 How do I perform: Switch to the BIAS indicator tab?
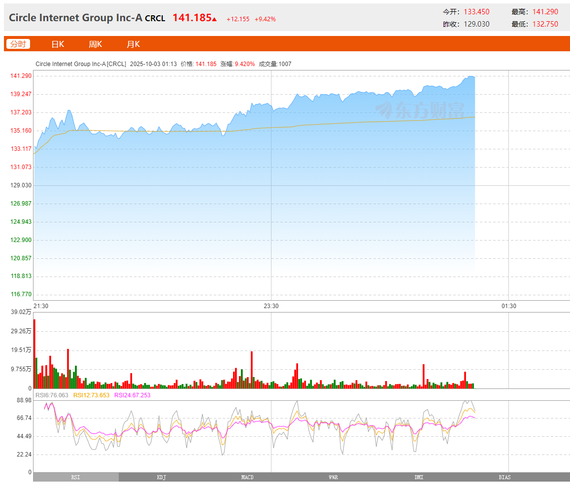[504, 477]
